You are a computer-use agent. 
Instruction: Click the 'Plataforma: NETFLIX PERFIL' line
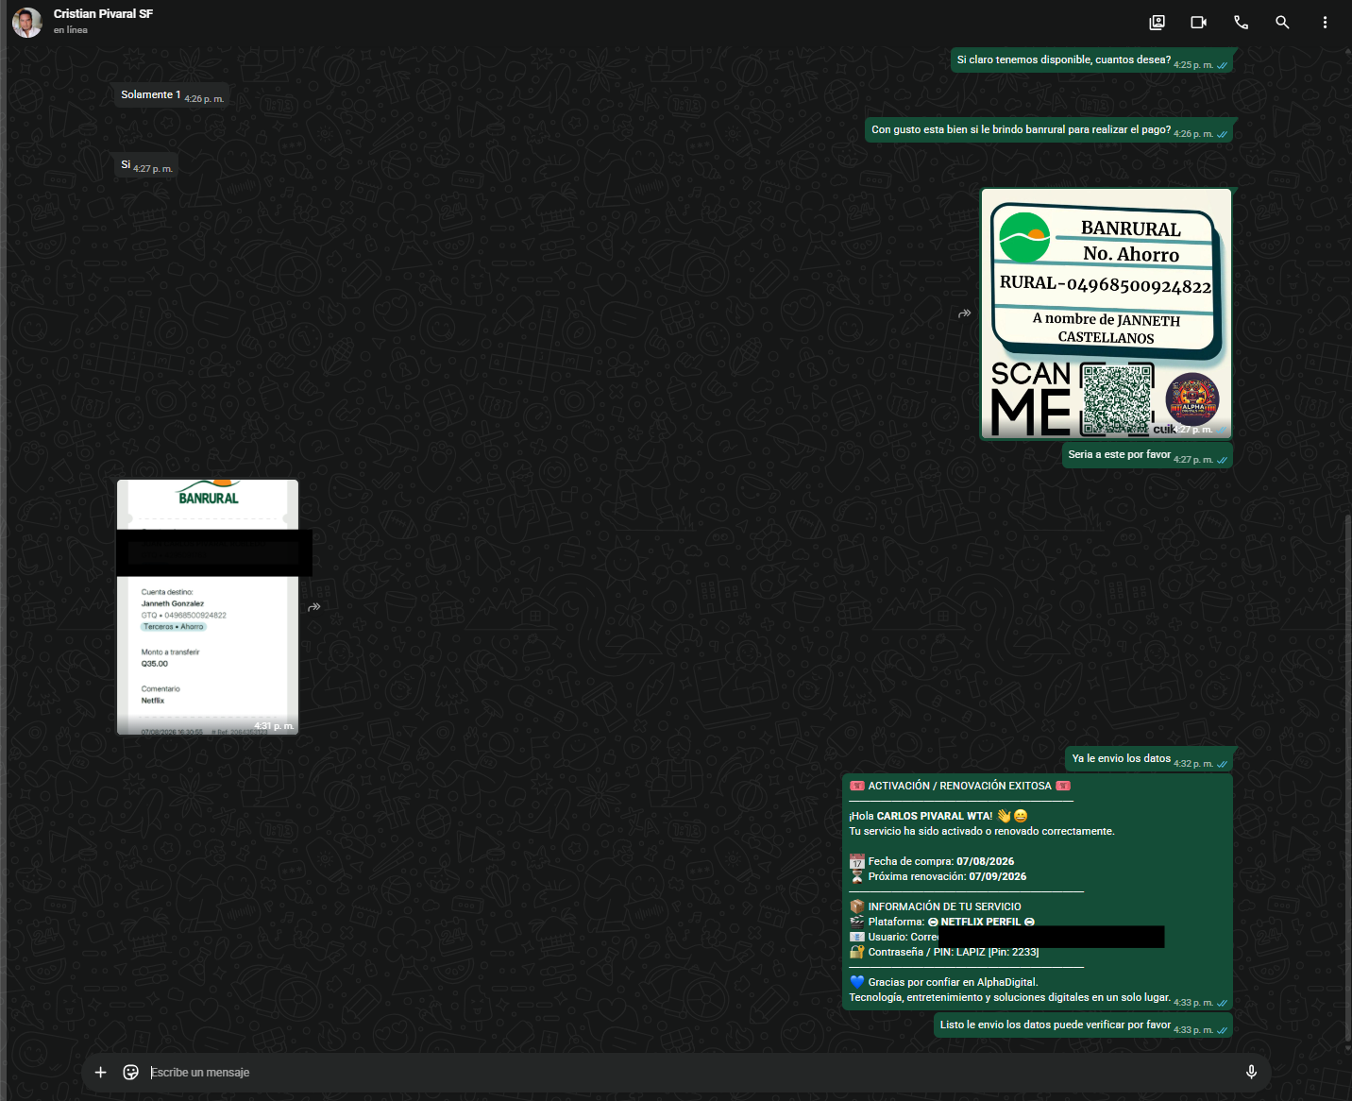pos(942,922)
